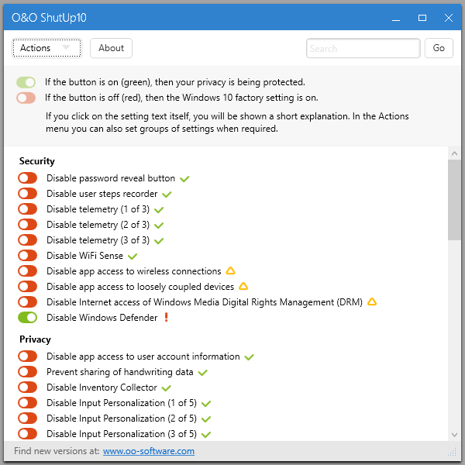This screenshot has width=465, height=465.
Task: Click the scrollbar up arrow
Action: (x=454, y=153)
